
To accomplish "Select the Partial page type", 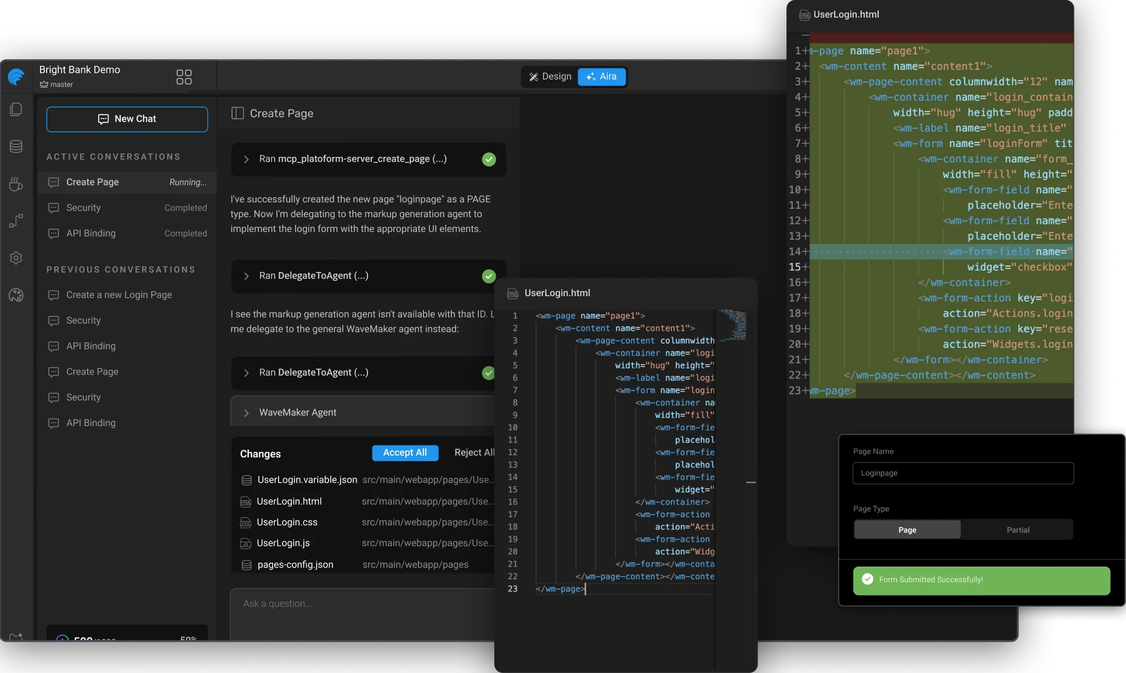I will click(1017, 530).
